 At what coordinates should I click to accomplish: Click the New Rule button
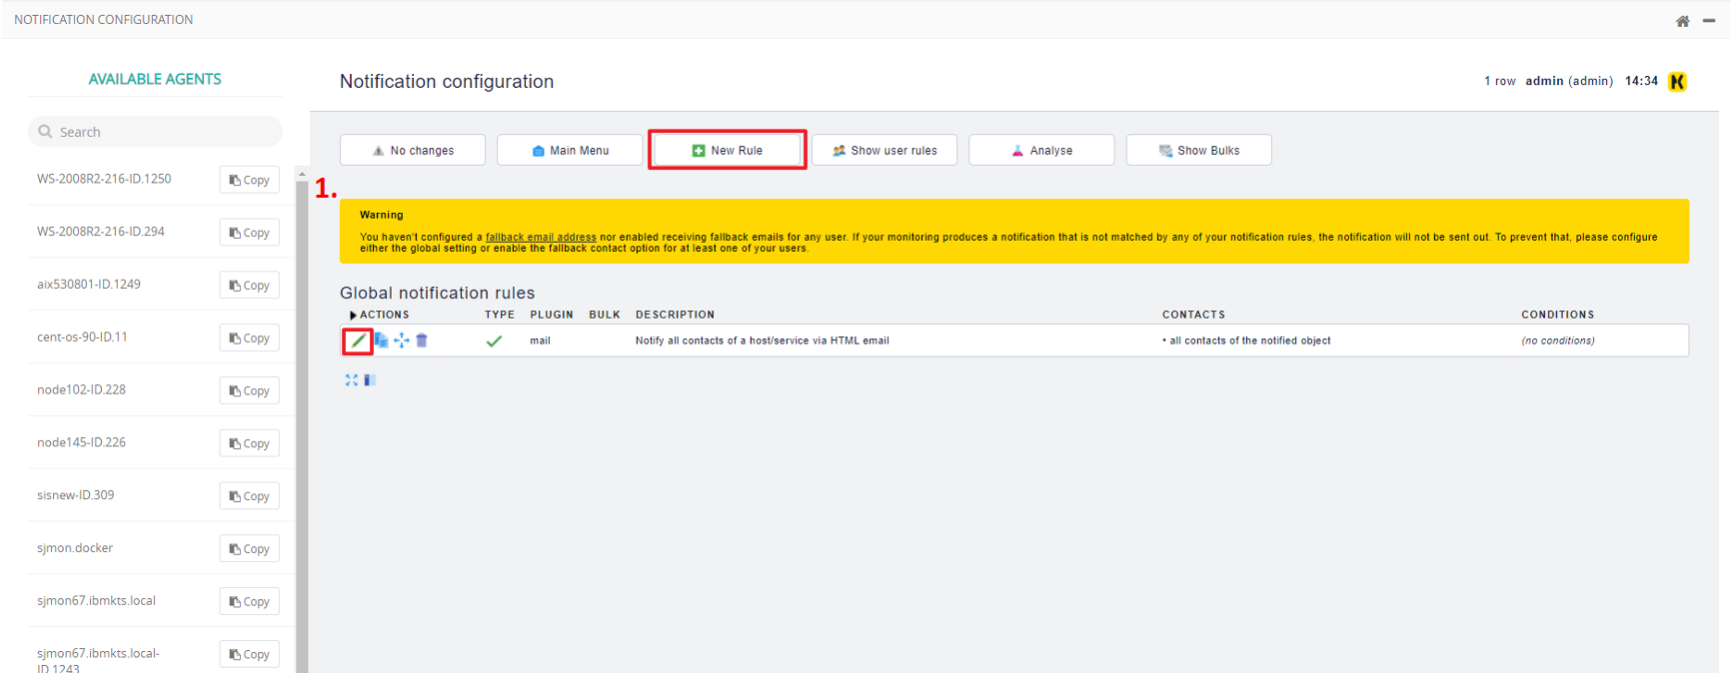click(x=727, y=151)
